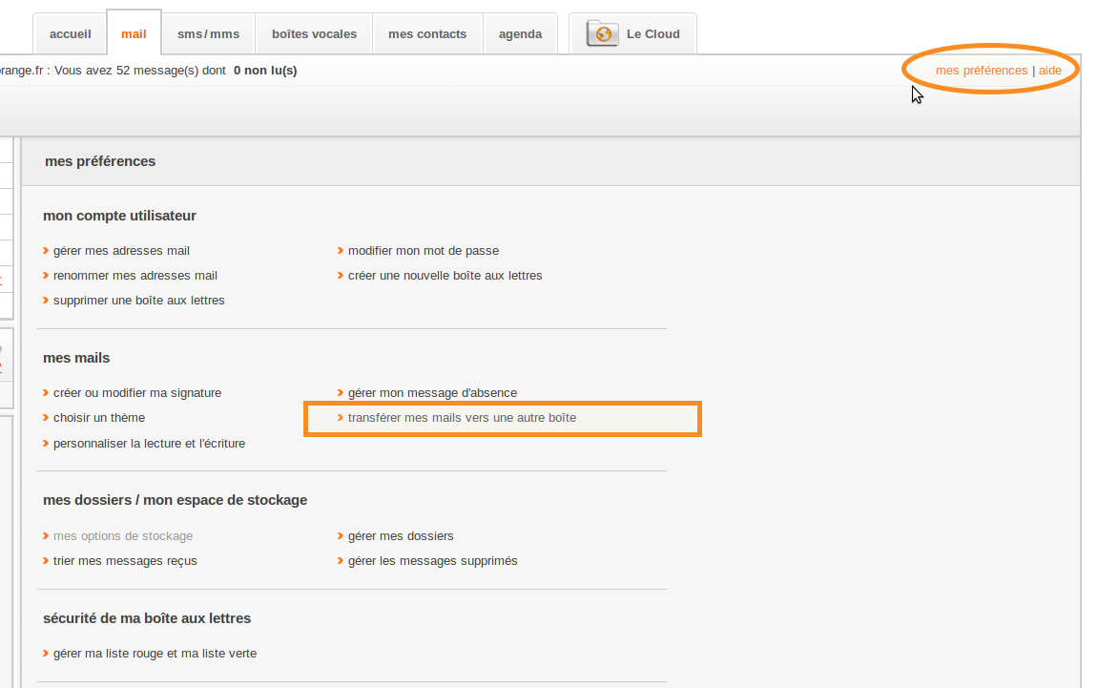Click the aide link
The image size is (1098, 688).
(1049, 71)
